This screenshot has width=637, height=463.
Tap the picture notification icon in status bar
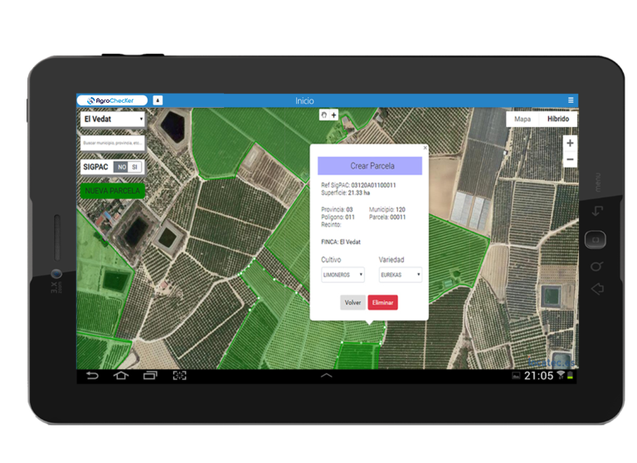pos(516,376)
